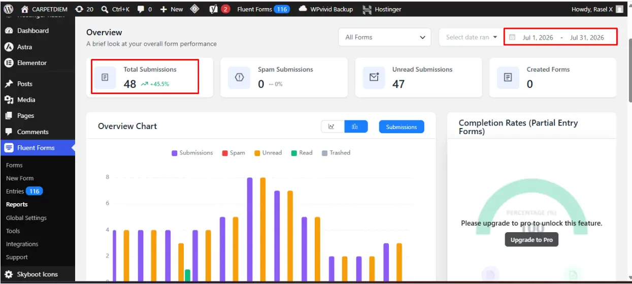Click the Pages icon in sidebar
This screenshot has height=284, width=632.
tap(9, 116)
